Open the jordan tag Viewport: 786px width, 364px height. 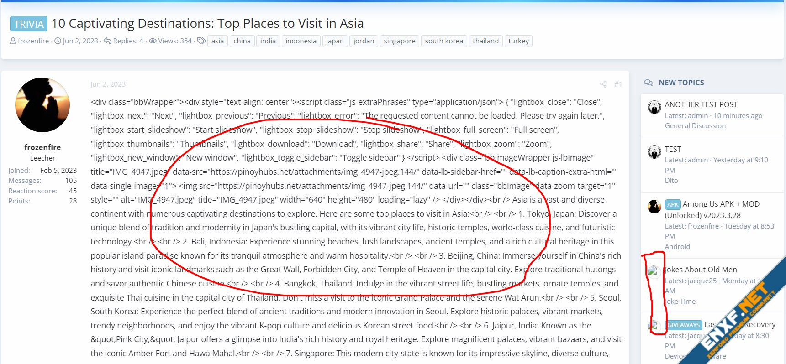[364, 41]
